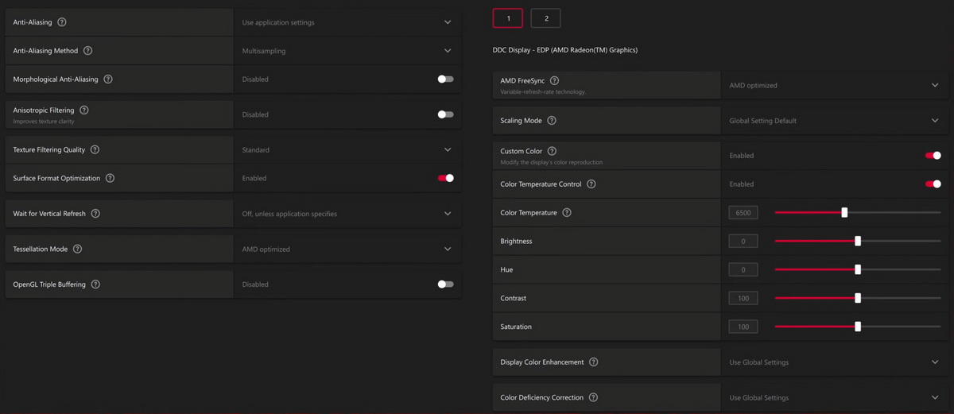954x414 pixels.
Task: Click help icon beside Anisotropic Filtering
Action: point(84,110)
